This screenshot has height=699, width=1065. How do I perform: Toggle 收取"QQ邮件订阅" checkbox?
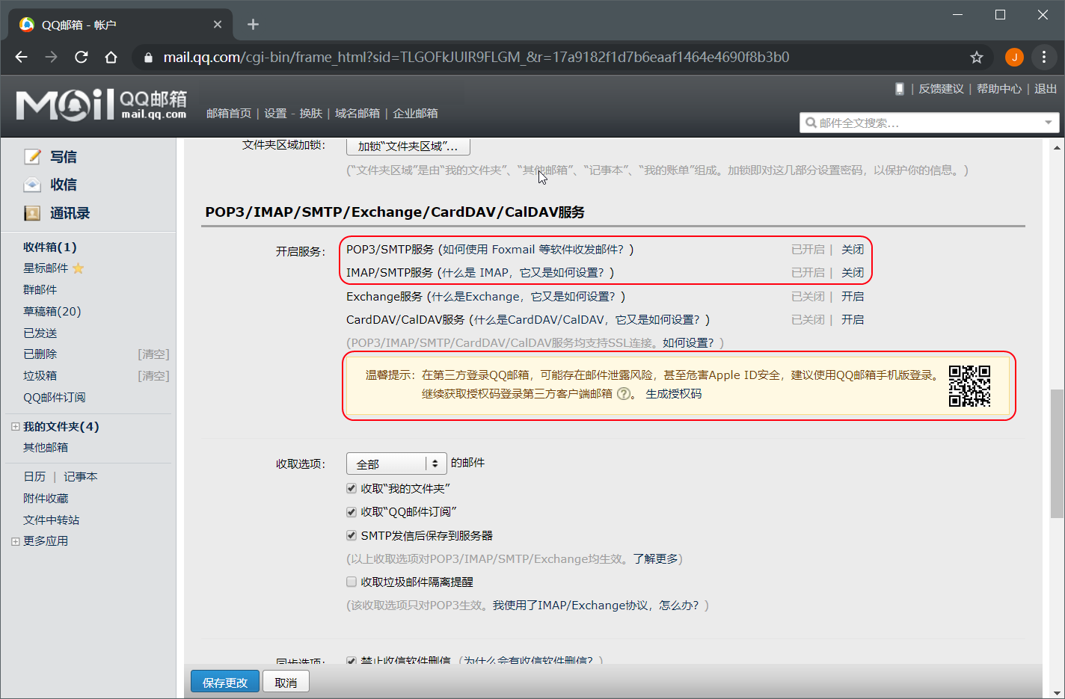pos(352,512)
